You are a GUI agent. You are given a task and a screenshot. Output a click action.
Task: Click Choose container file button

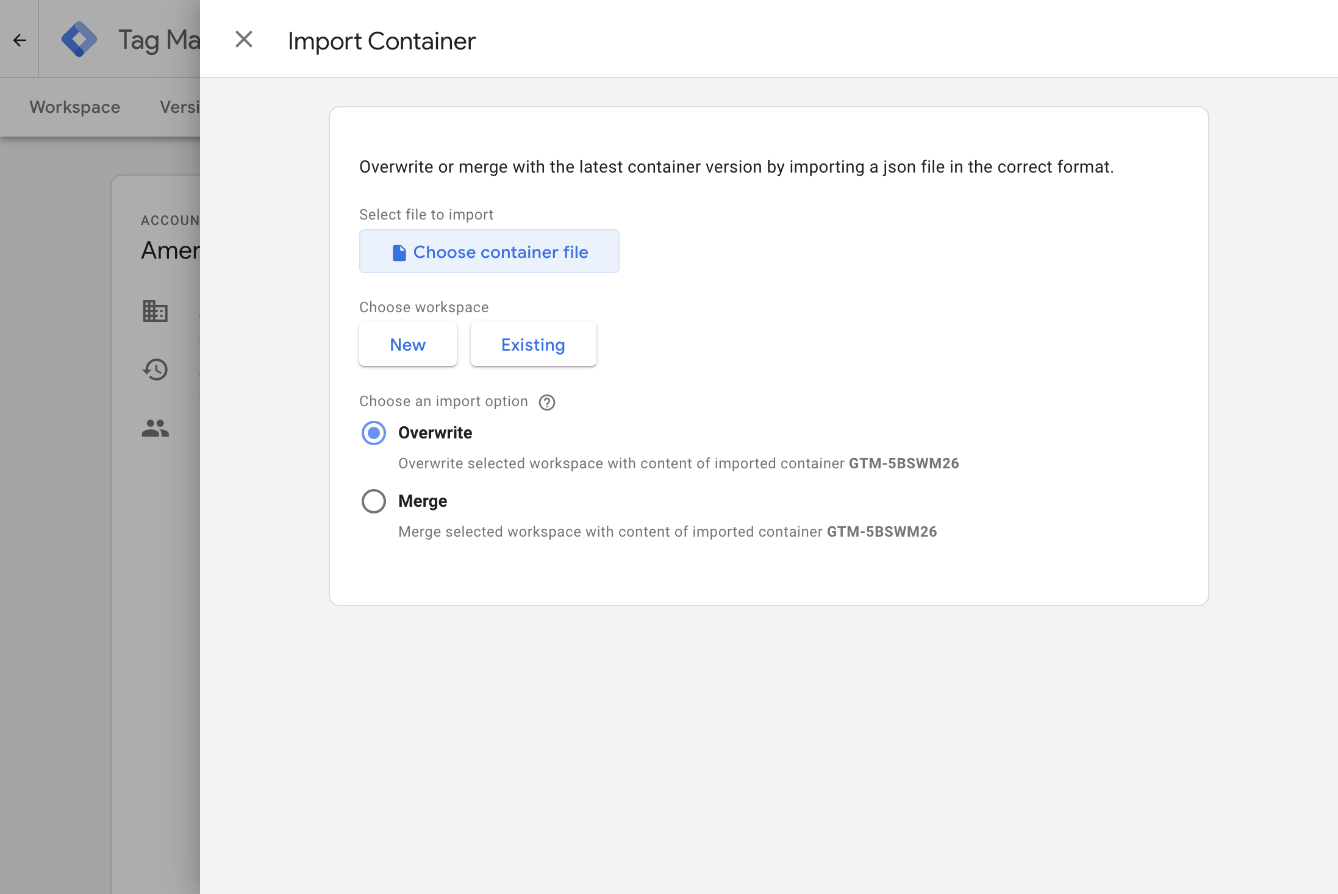[x=489, y=251]
